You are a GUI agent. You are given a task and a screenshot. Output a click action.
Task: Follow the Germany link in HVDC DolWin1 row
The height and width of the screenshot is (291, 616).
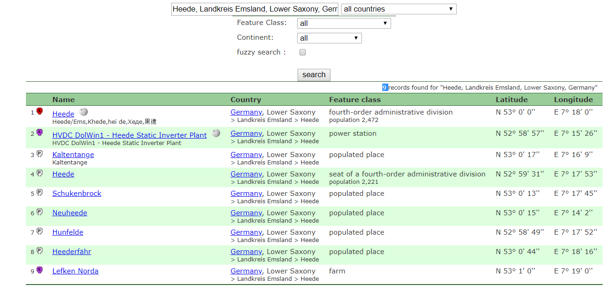tap(246, 133)
